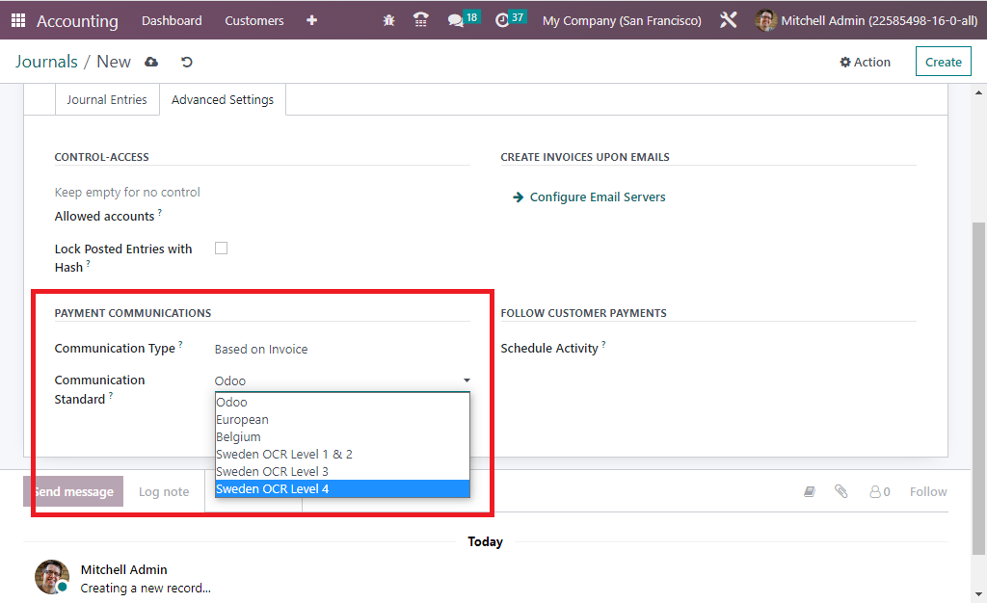The image size is (987, 603).
Task: Open the Dashboard menu
Action: coord(172,20)
